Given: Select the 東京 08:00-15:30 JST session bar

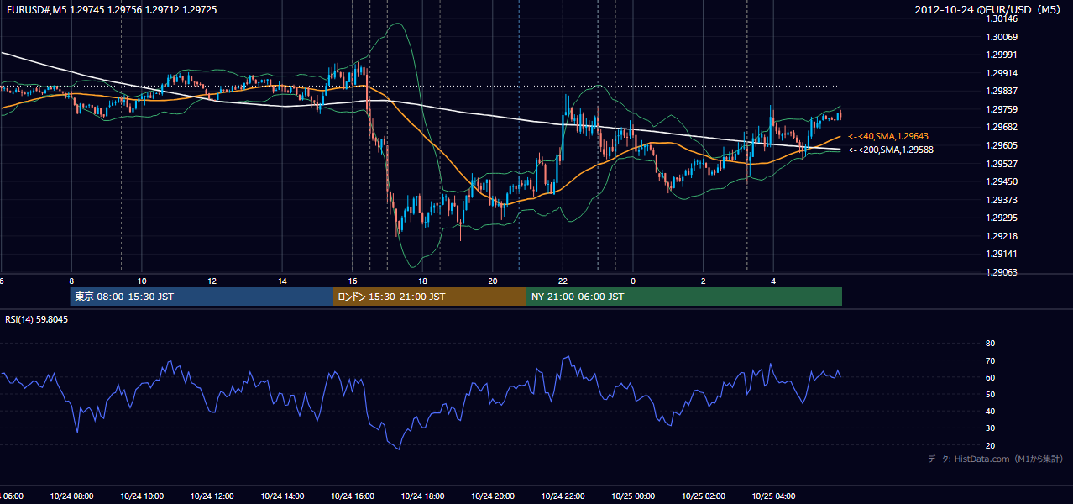Looking at the screenshot, I should (202, 297).
